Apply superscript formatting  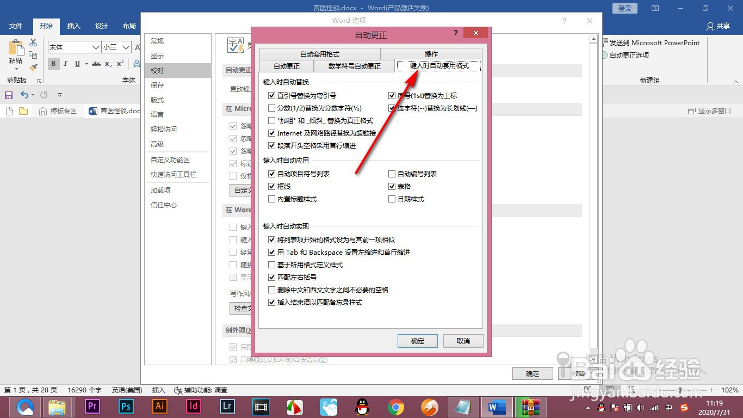120,64
